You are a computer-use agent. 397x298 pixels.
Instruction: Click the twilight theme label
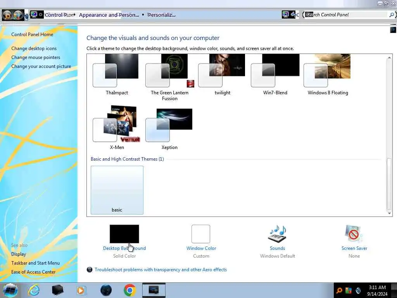click(x=222, y=93)
